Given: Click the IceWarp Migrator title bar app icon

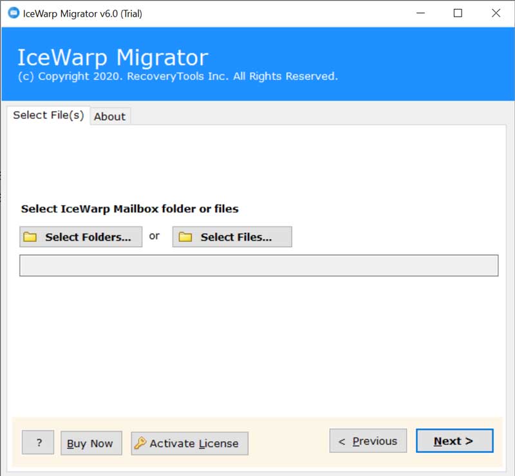Looking at the screenshot, I should [x=14, y=13].
